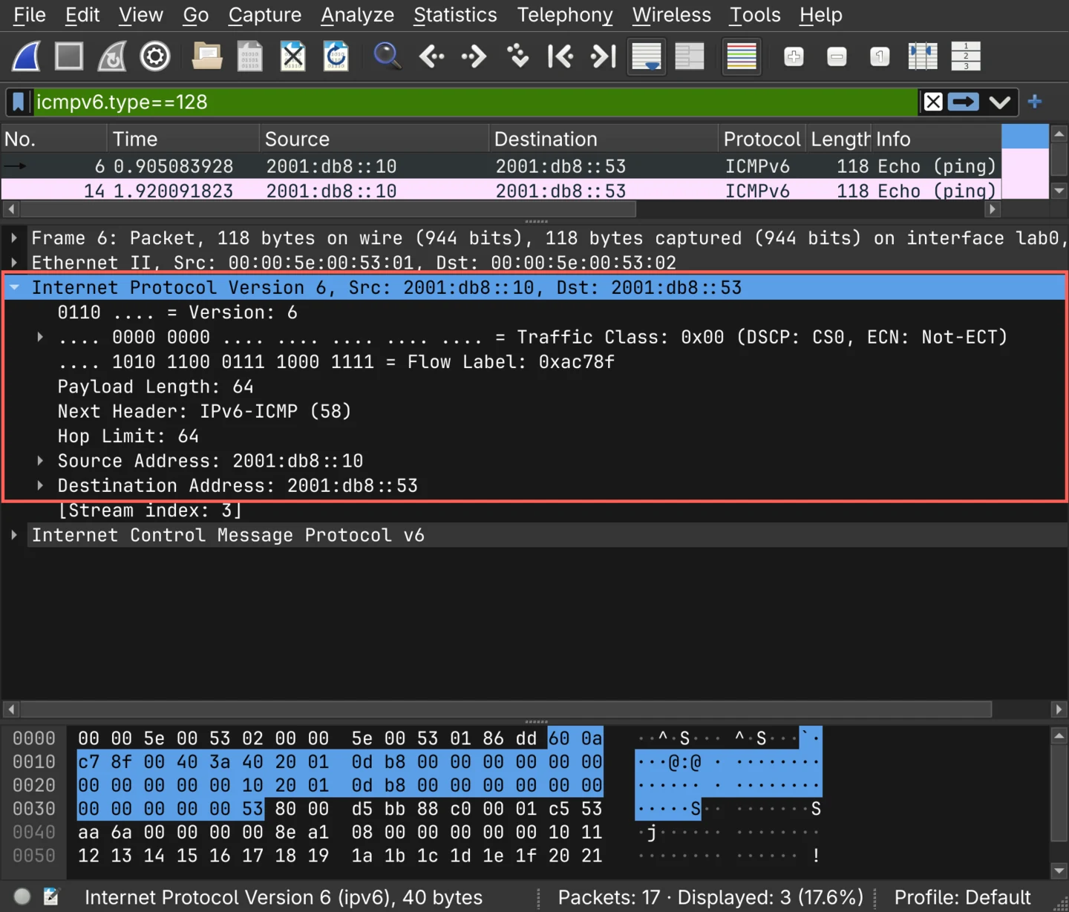Apply the display filter arrow button

[x=964, y=102]
